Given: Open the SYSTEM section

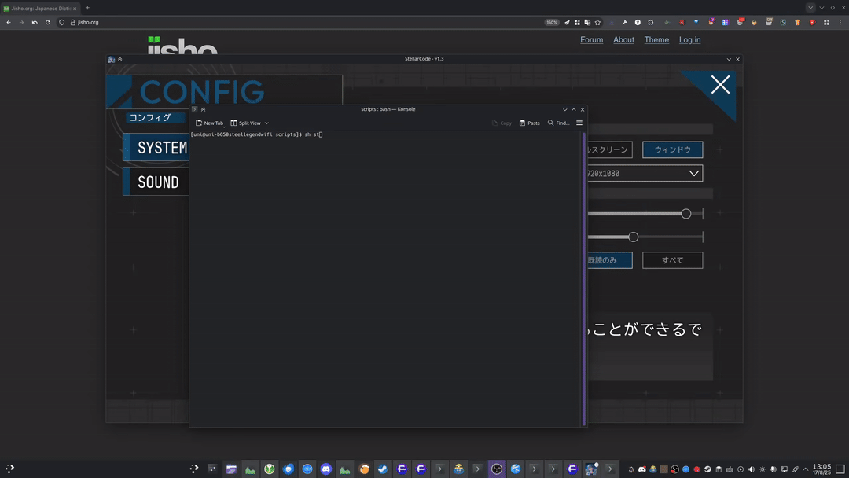Looking at the screenshot, I should tap(161, 147).
